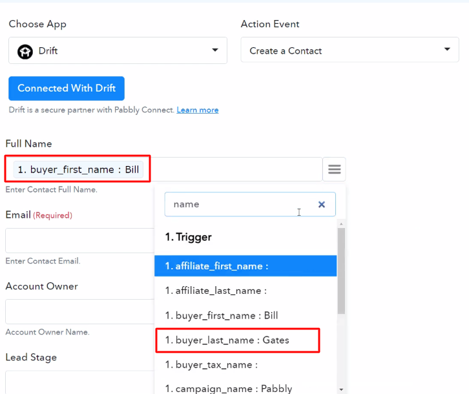The height and width of the screenshot is (394, 469).
Task: Click the scrollbar down arrow in the dropdown list
Action: 341,389
